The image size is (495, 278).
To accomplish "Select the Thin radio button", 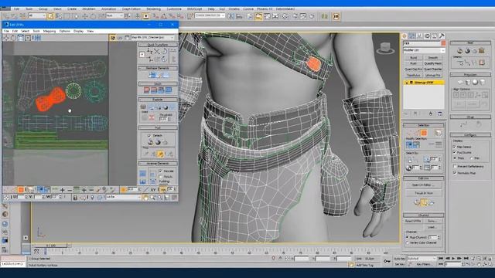I will pos(471,158).
